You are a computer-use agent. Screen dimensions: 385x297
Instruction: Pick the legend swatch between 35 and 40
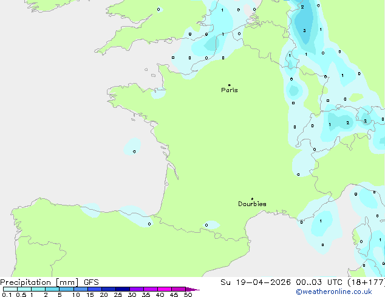150,289
